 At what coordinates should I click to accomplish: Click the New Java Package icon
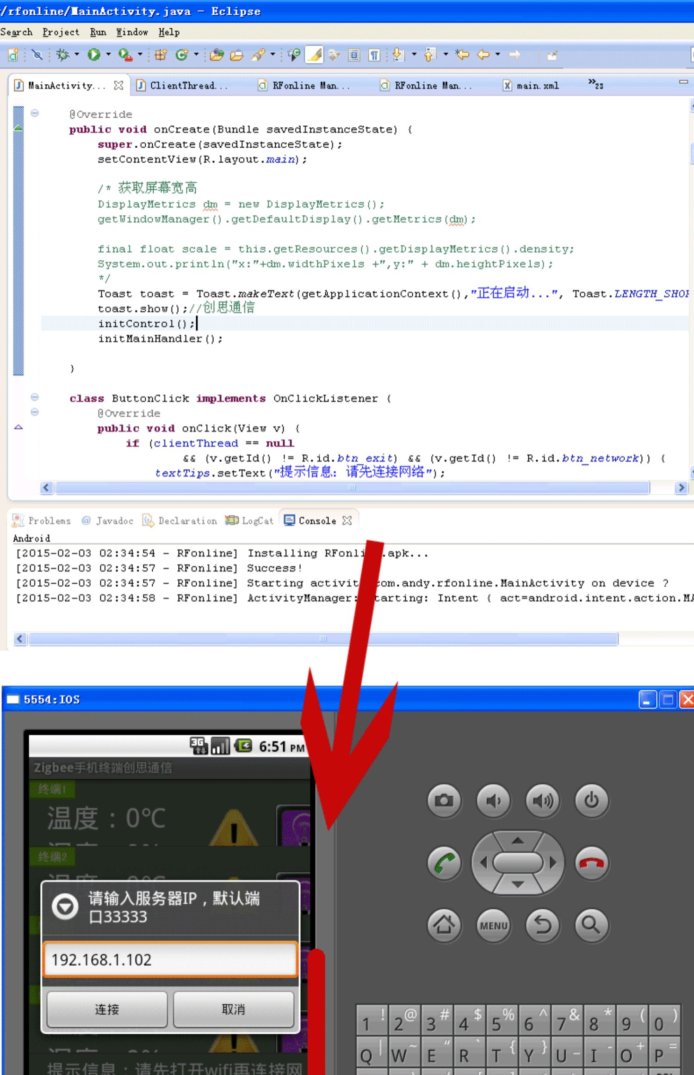pos(161,55)
